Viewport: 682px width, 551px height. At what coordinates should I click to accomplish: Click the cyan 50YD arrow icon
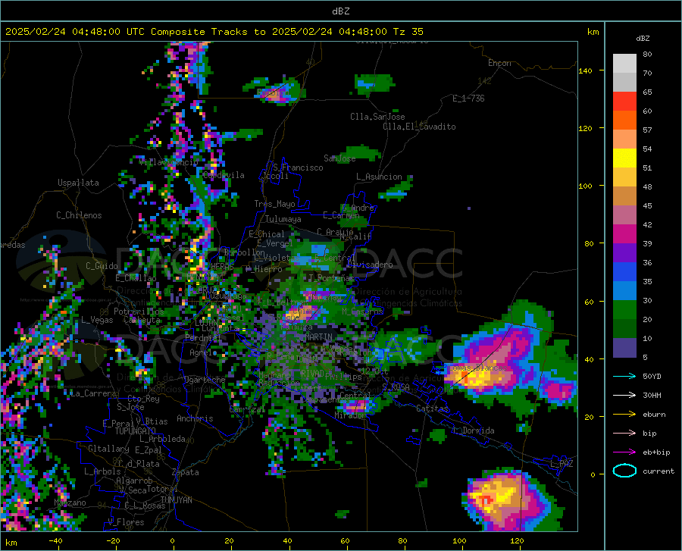624,376
